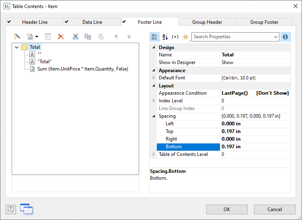Image resolution: width=302 pixels, height=220 pixels.
Task: Click the expand all [+] icon
Action: [x=175, y=37]
